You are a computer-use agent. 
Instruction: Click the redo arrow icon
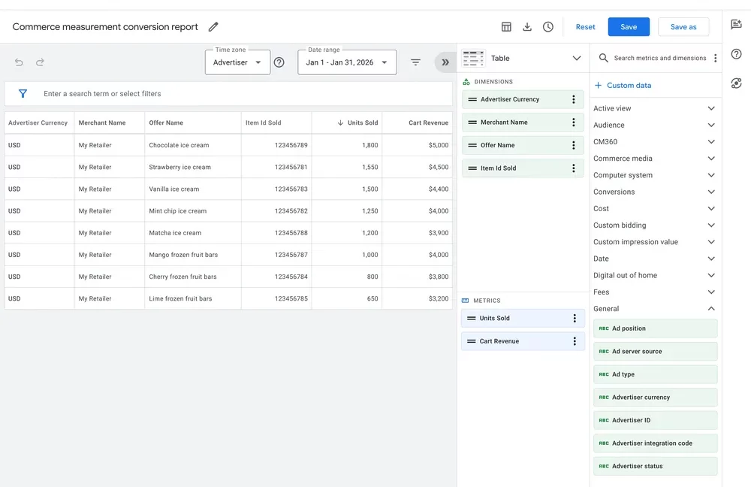[40, 62]
